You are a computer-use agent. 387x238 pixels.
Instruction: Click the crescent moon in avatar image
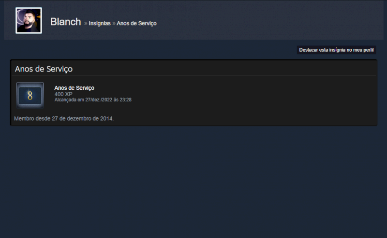pyautogui.click(x=20, y=16)
